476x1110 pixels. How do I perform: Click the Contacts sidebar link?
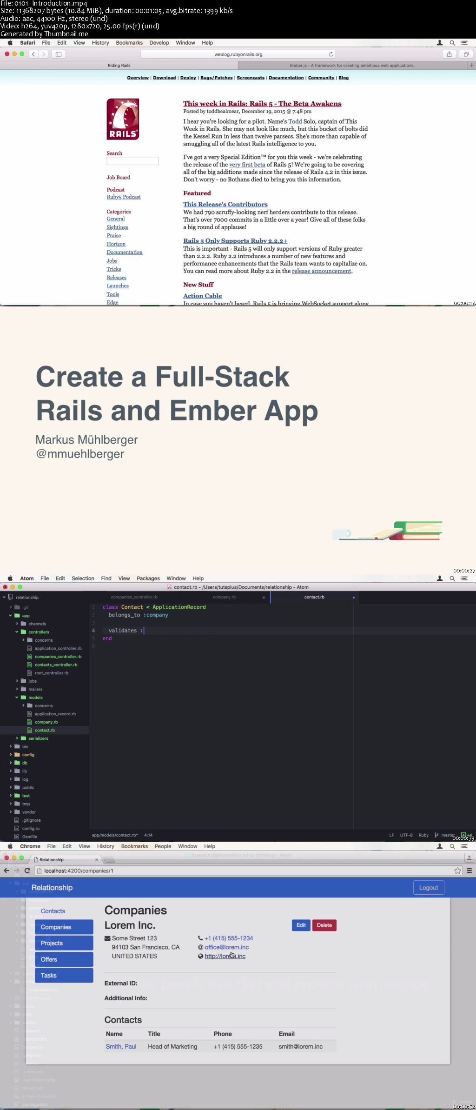[53, 911]
